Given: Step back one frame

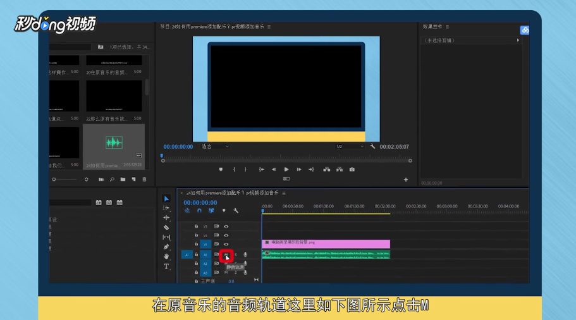Looking at the screenshot, I should point(274,169).
